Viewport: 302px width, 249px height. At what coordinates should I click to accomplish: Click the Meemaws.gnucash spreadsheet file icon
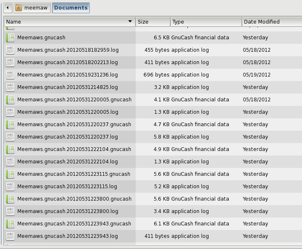click(10, 38)
